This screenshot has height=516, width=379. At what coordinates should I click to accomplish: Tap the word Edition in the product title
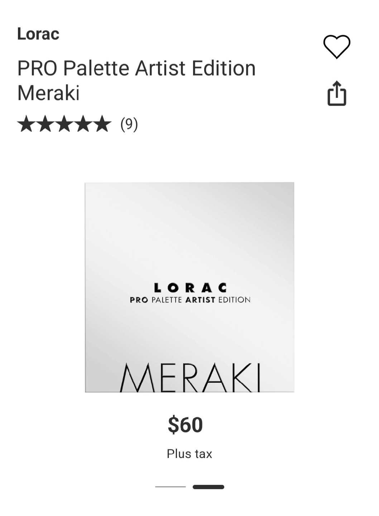(224, 68)
